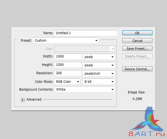Expand the Advanced options chevron icon
Image resolution: width=167 pixels, height=139 pixels.
pos(23,100)
